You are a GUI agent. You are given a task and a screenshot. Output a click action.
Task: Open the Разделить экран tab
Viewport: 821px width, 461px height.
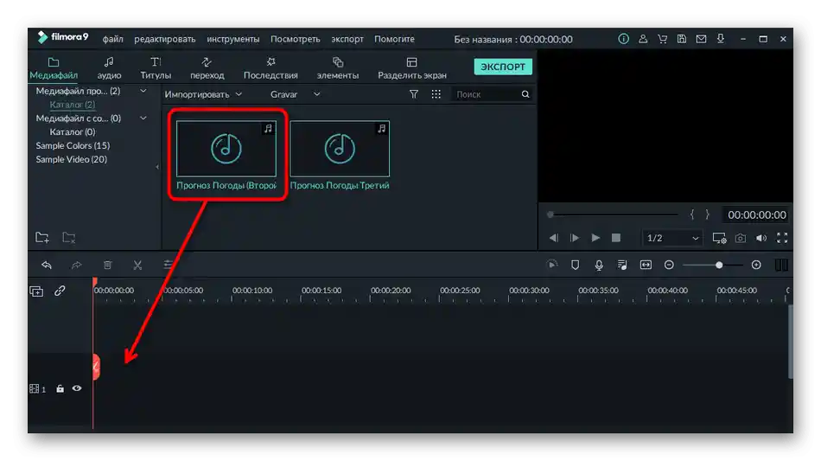coord(412,68)
